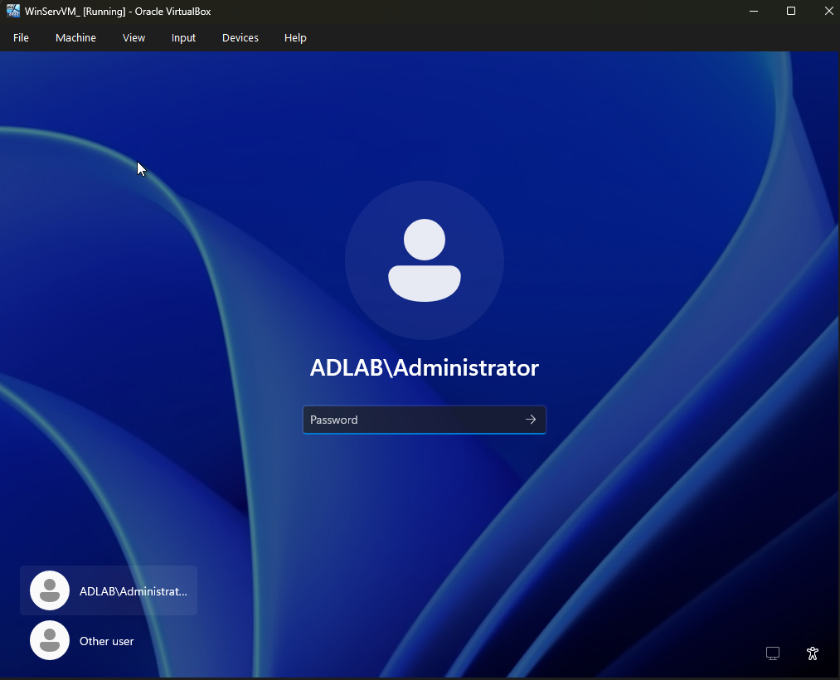Open the File menu
This screenshot has height=680, width=840.
21,38
